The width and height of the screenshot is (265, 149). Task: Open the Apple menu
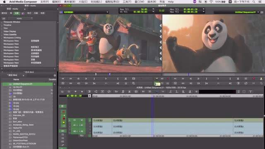coord(5,2)
